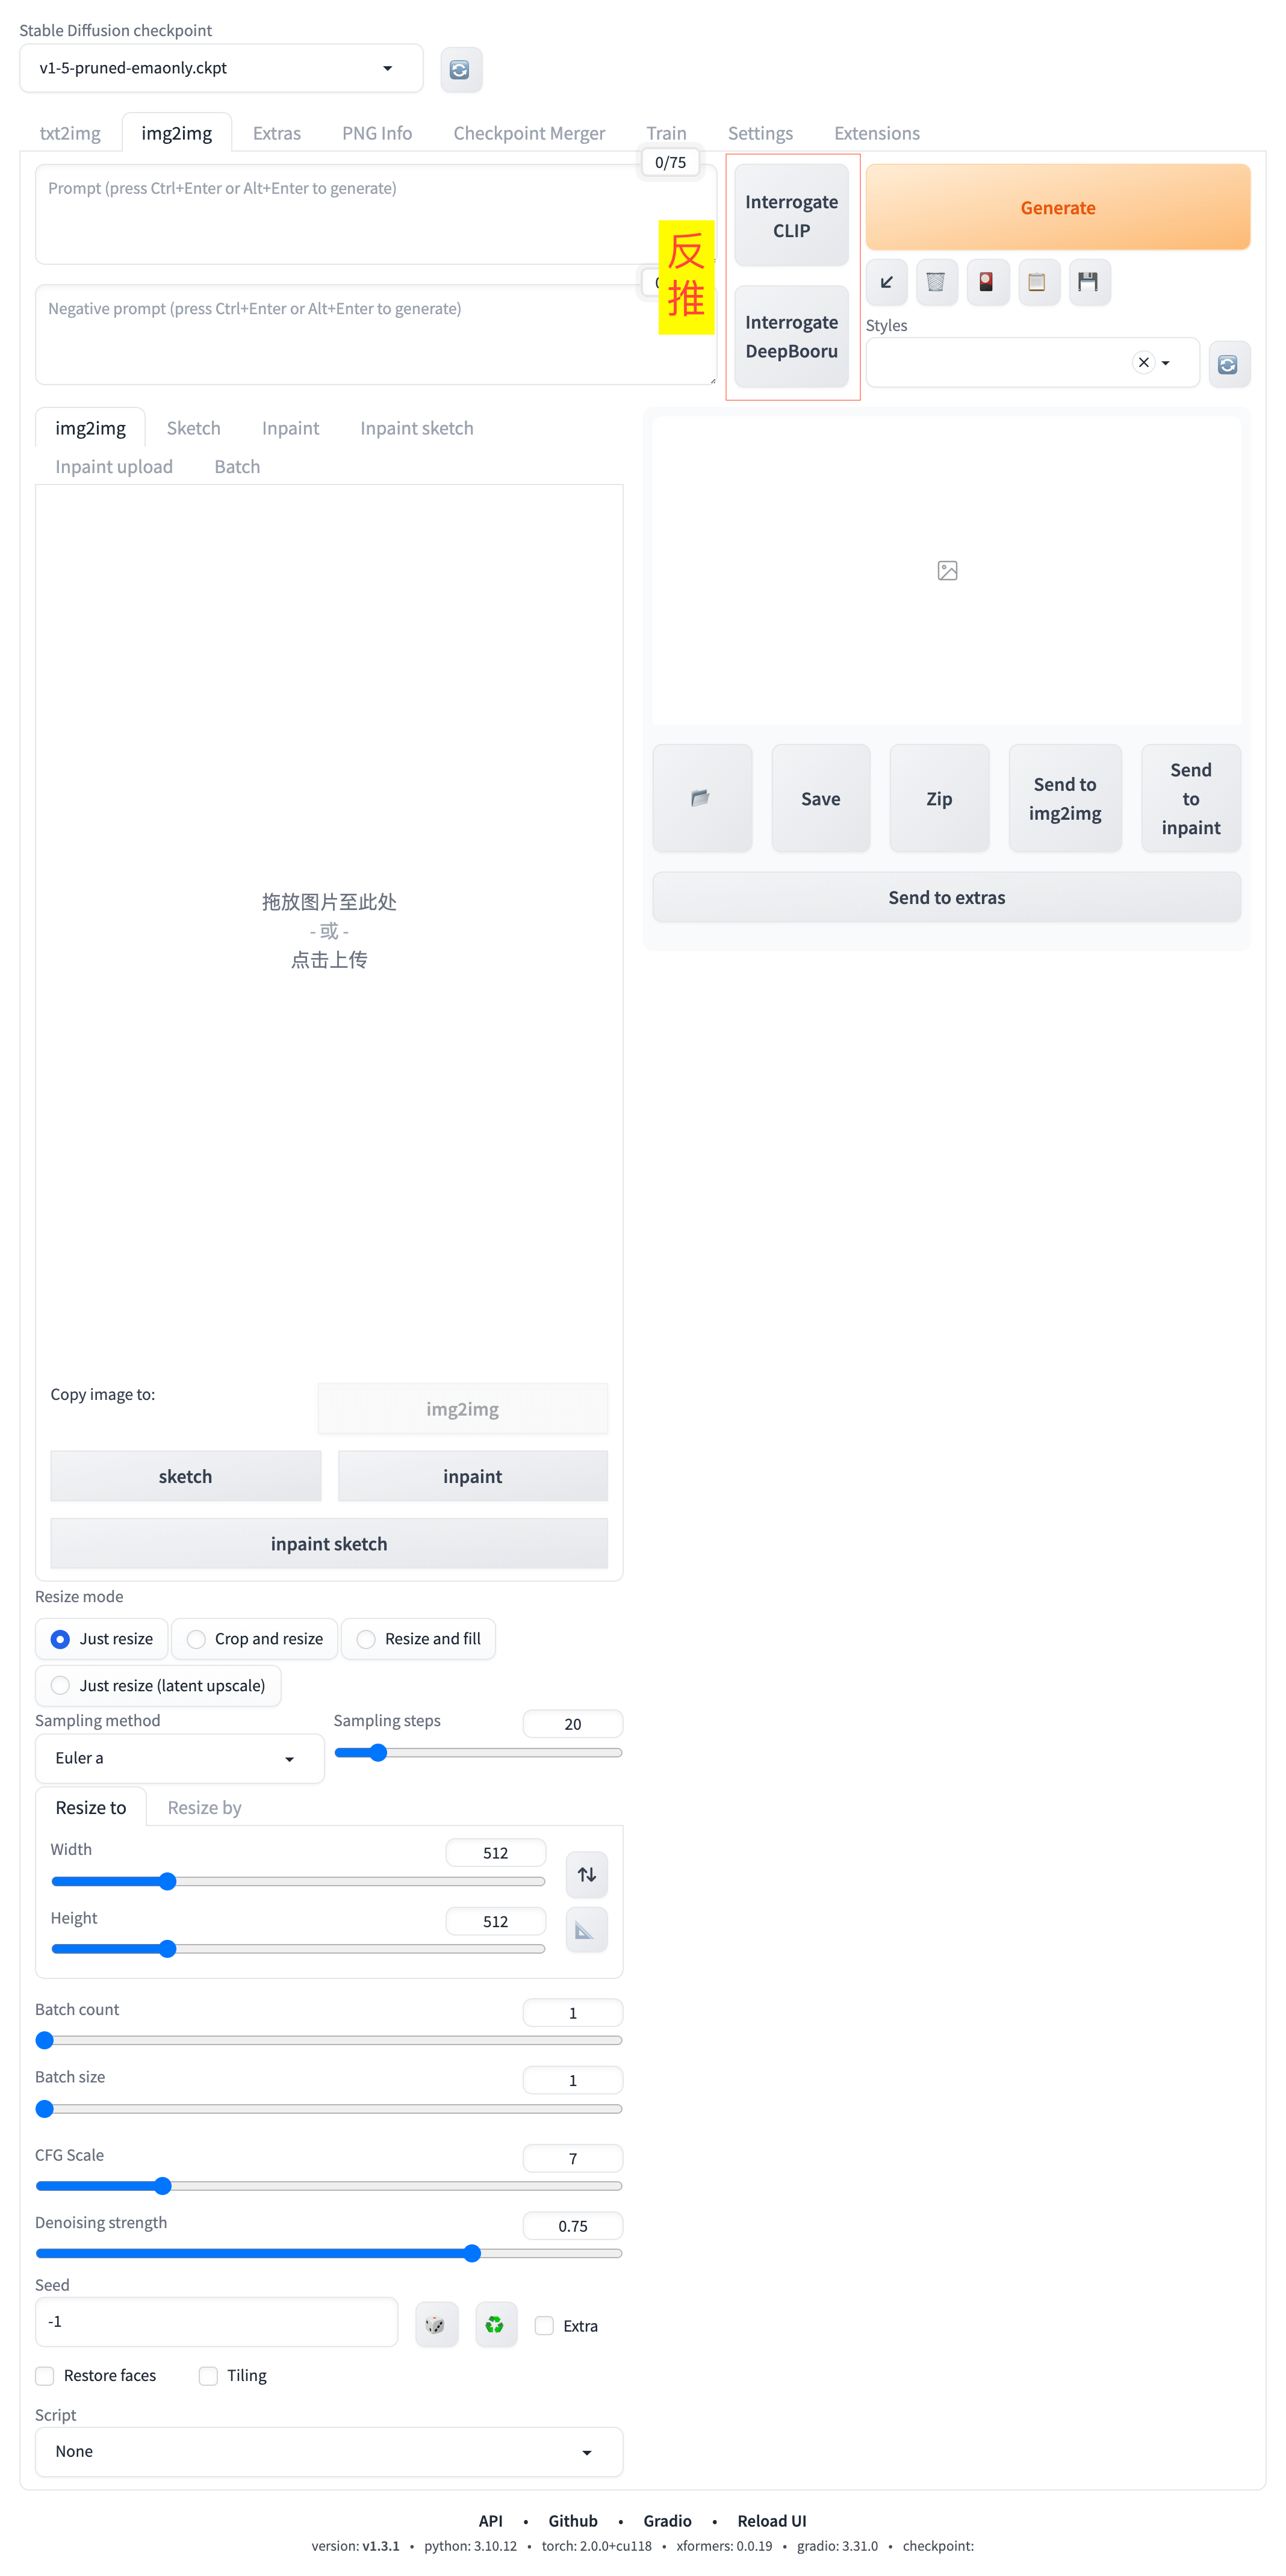Refresh the Stable Diffusion checkpoint list
This screenshot has height=2576, width=1286.
click(461, 70)
